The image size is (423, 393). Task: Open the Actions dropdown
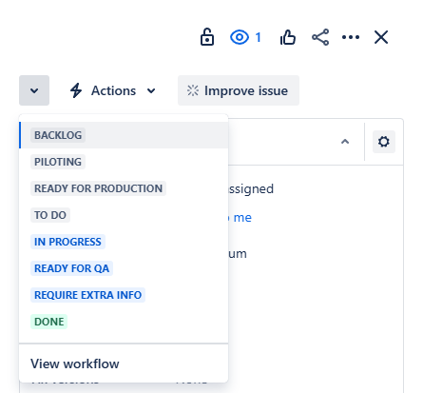tap(113, 90)
